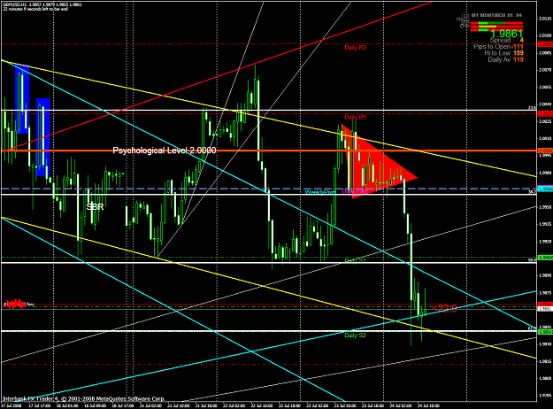Click the 'Spread' value label
This screenshot has width=553, height=409.
506,40
